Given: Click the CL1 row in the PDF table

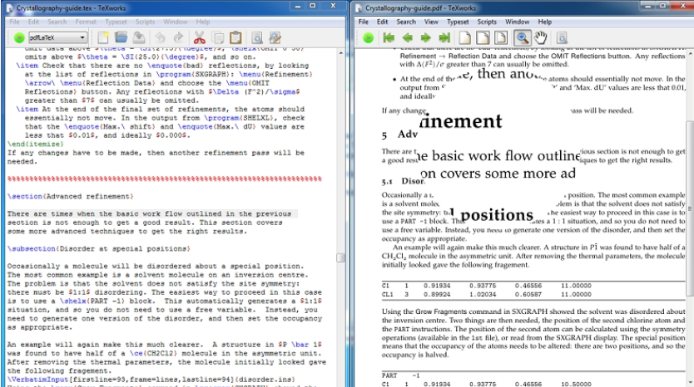Looking at the screenshot, I should click(487, 294).
